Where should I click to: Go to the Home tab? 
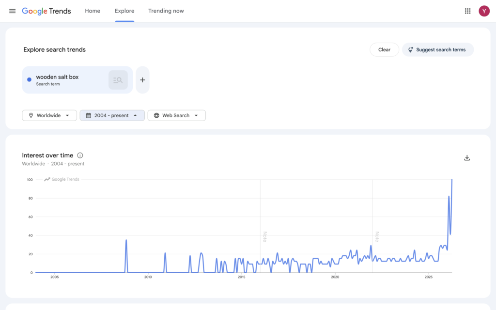[x=93, y=11]
